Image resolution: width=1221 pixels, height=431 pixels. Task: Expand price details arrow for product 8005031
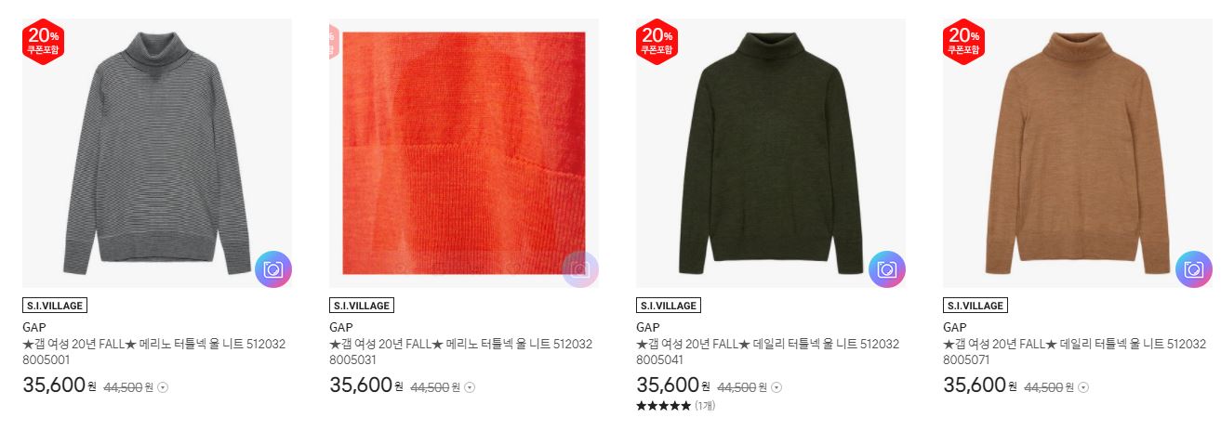pos(470,387)
